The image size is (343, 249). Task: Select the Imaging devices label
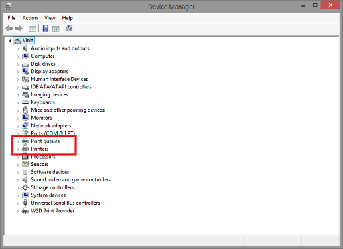tap(50, 94)
